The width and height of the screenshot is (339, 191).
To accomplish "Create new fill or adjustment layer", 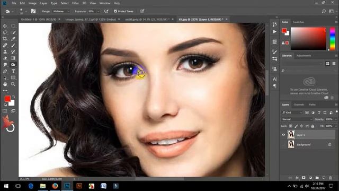I will (310, 178).
